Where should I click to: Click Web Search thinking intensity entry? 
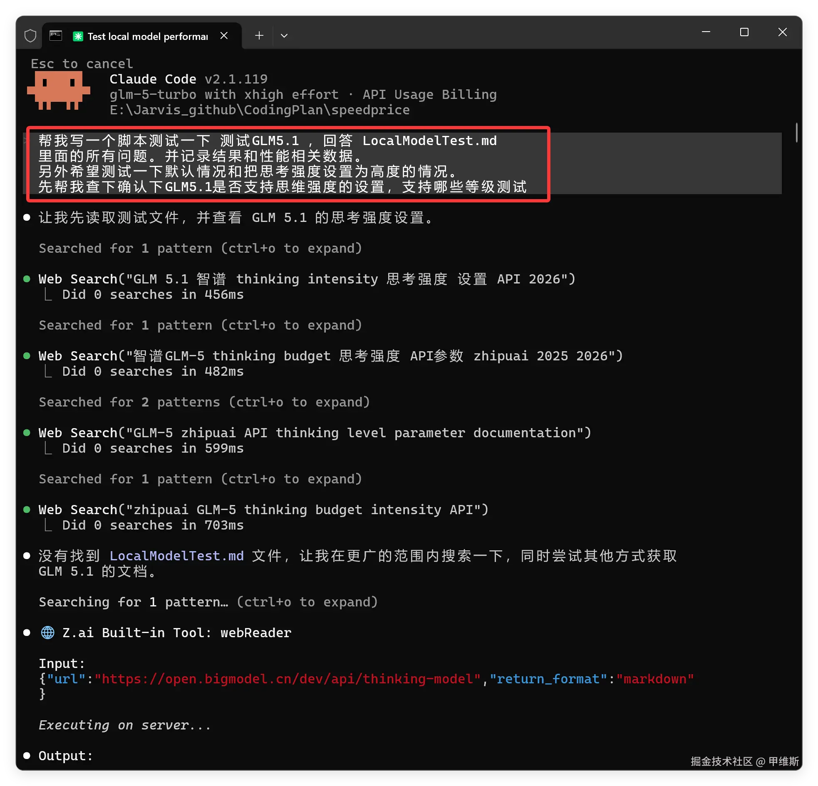point(307,279)
